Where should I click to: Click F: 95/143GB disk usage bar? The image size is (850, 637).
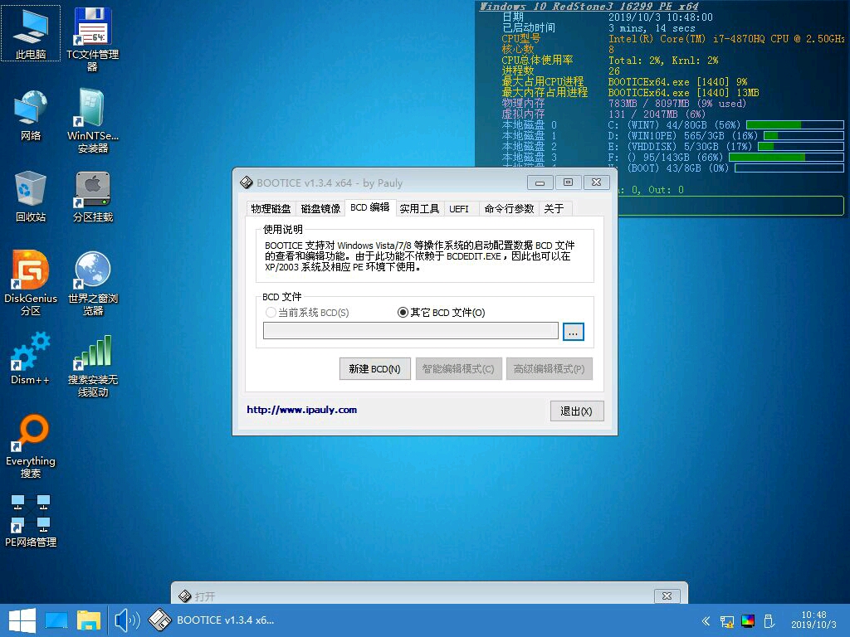click(786, 157)
